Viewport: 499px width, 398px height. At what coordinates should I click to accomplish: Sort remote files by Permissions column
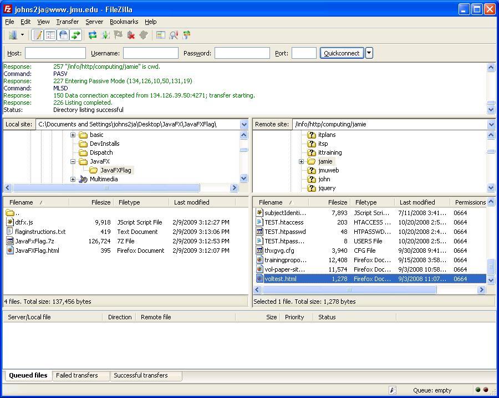tap(470, 202)
